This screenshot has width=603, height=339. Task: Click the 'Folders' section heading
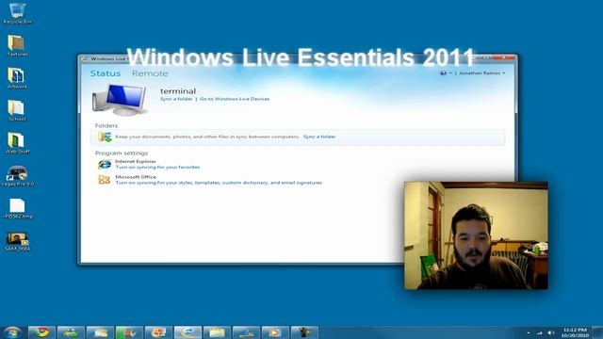(x=106, y=125)
